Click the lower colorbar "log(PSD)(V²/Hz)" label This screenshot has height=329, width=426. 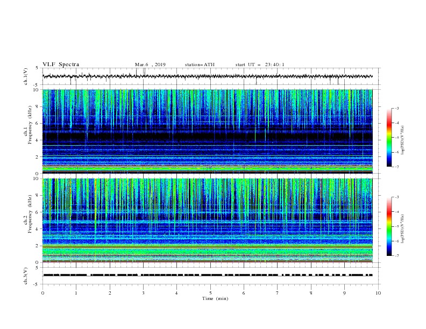[x=402, y=229]
